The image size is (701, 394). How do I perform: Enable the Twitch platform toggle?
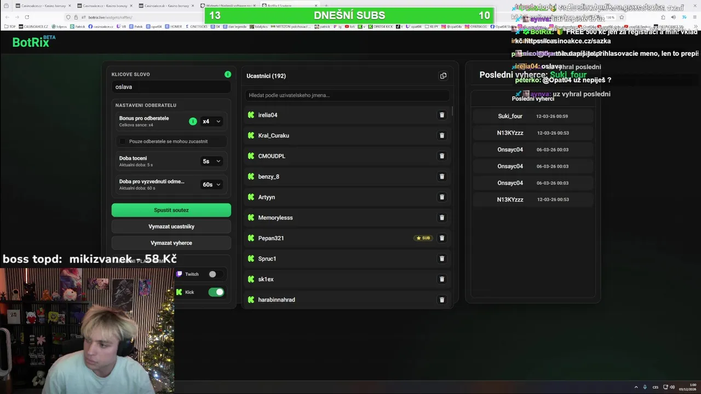tap(216, 274)
